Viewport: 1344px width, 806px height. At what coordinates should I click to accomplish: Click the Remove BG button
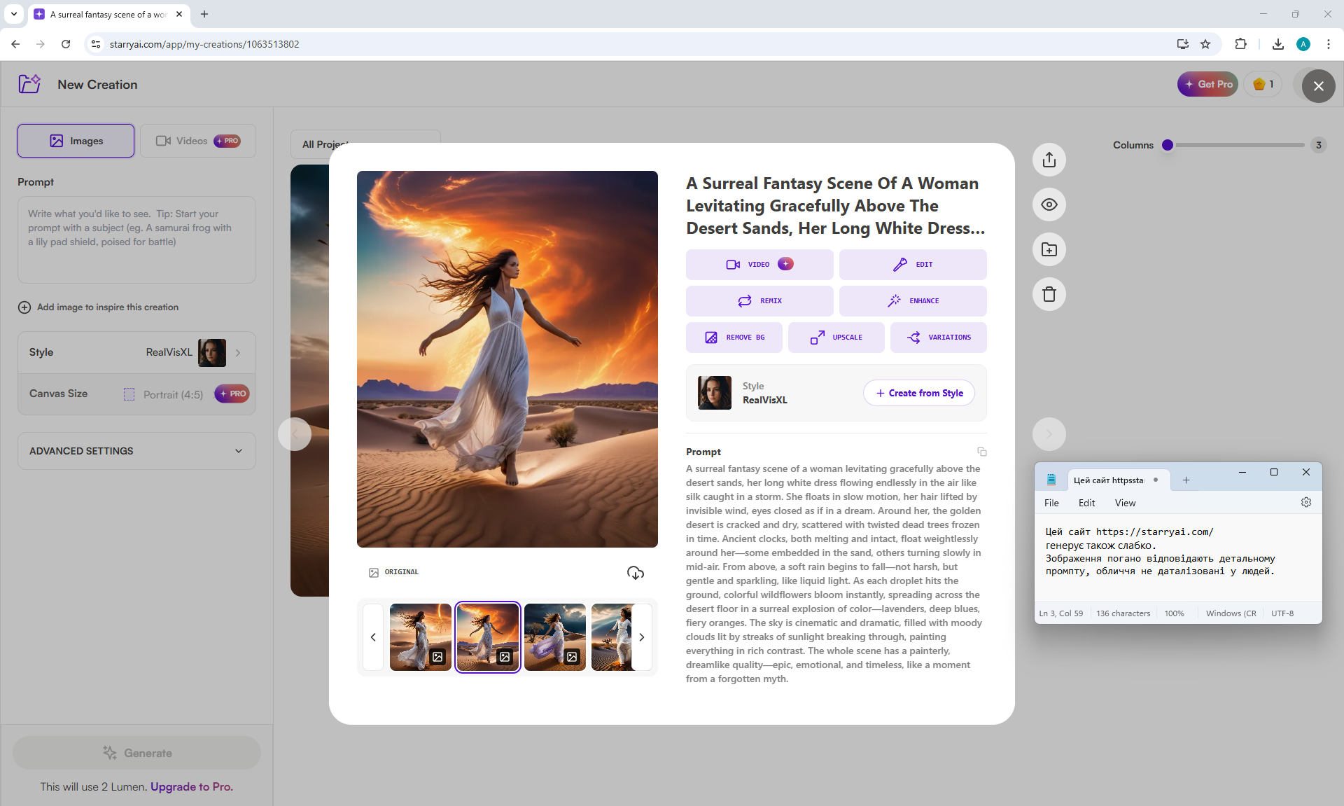[x=734, y=338]
